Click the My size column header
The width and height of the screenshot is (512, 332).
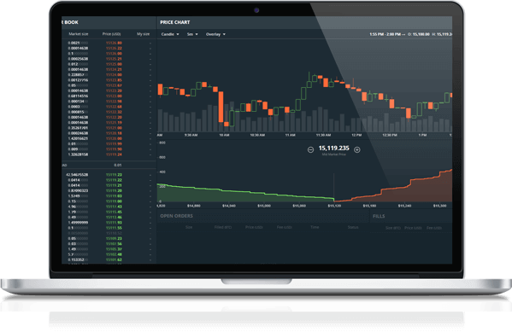tap(143, 34)
